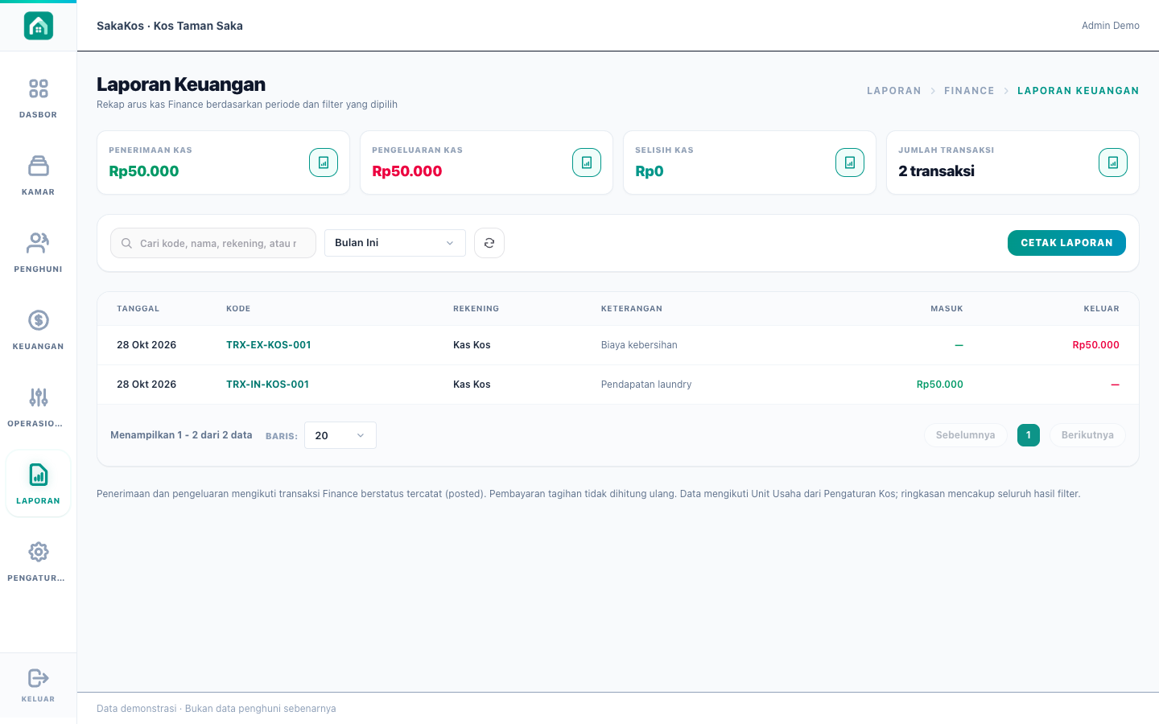Image resolution: width=1159 pixels, height=724 pixels.
Task: Click the Rp0 Selisih Kas value
Action: [x=649, y=171]
